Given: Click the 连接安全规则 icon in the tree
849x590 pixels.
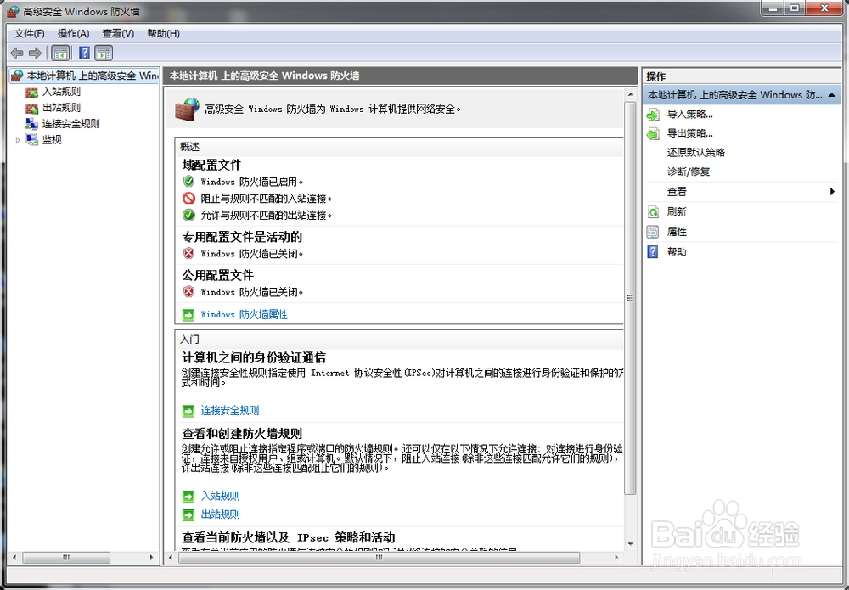Looking at the screenshot, I should tap(32, 123).
